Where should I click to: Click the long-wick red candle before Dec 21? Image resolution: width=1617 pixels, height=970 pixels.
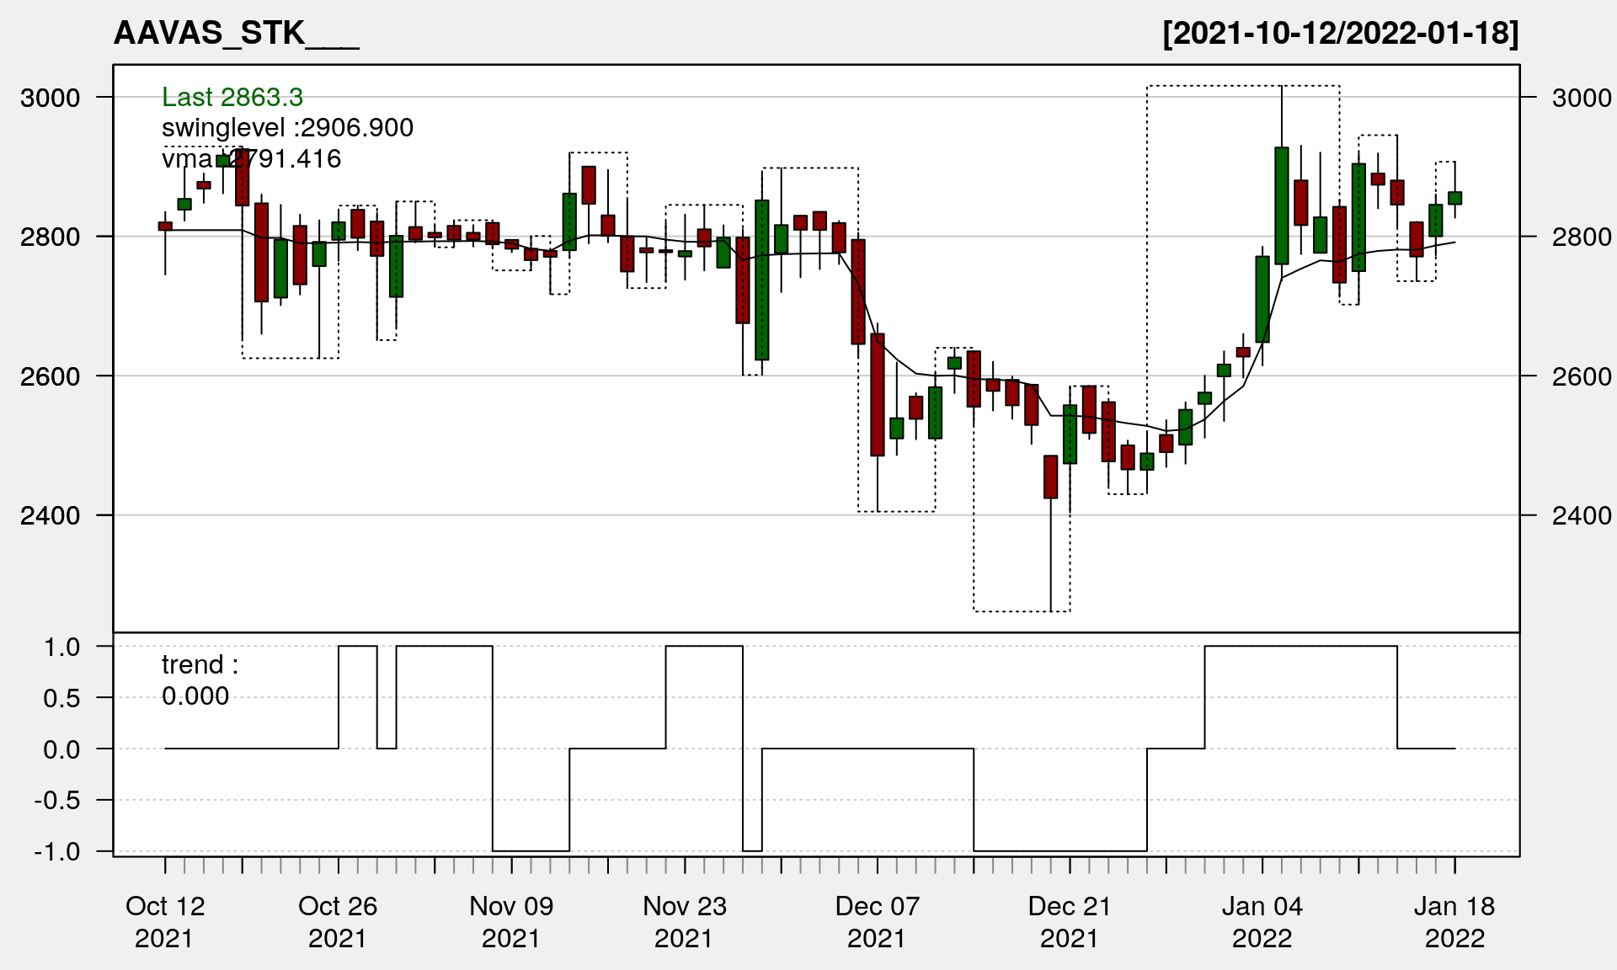pyautogui.click(x=1050, y=477)
